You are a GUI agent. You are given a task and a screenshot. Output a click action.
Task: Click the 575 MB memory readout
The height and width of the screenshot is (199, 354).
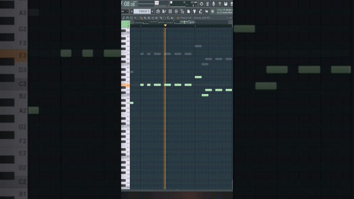[x=194, y=2]
